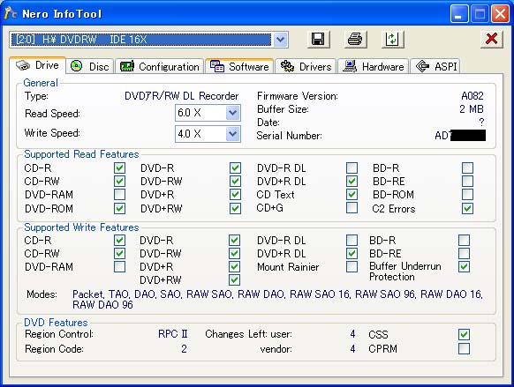
Task: Open the drive selection dropdown
Action: point(280,40)
